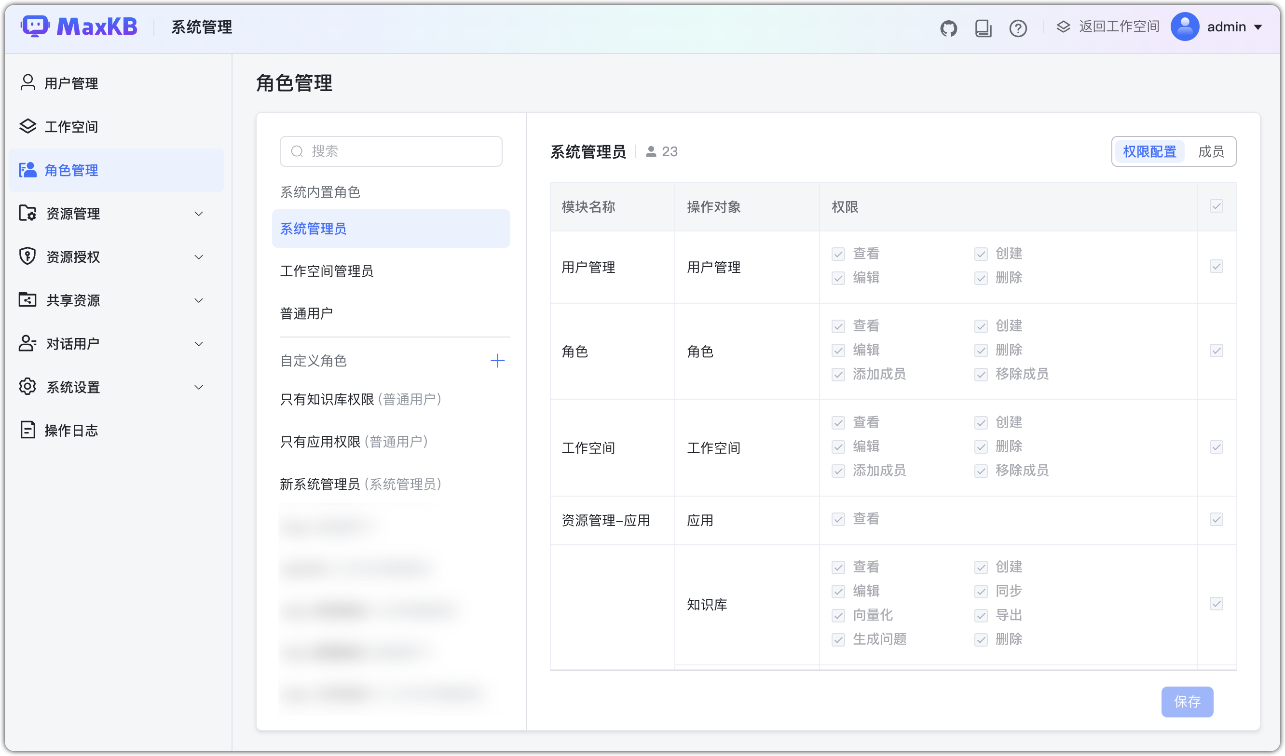The height and width of the screenshot is (756, 1285).
Task: Click the 操作日志 sidebar icon
Action: point(27,430)
